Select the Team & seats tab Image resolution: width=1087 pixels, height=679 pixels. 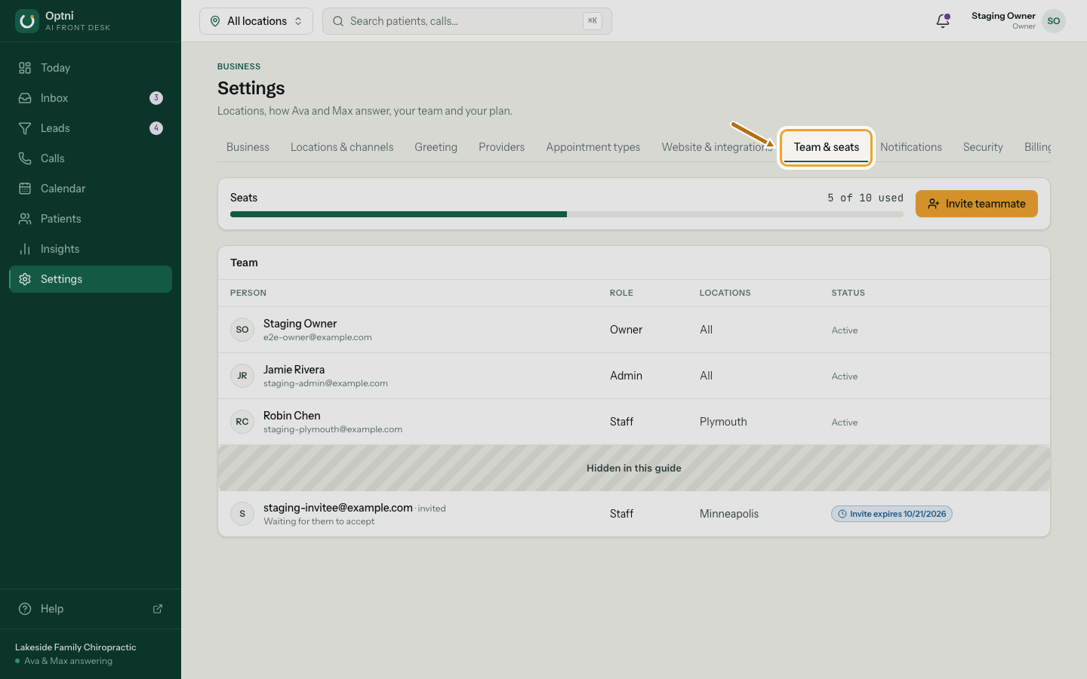(827, 147)
